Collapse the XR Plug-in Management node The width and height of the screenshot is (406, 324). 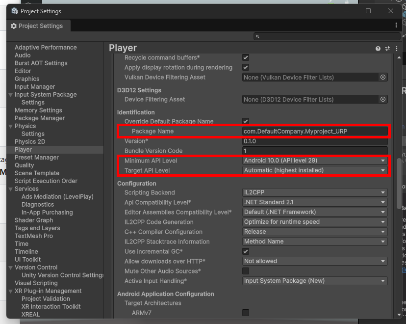click(11, 291)
